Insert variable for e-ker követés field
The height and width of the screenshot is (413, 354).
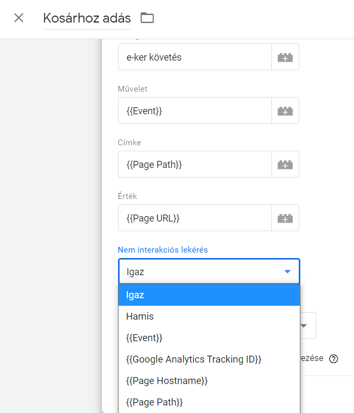point(285,57)
